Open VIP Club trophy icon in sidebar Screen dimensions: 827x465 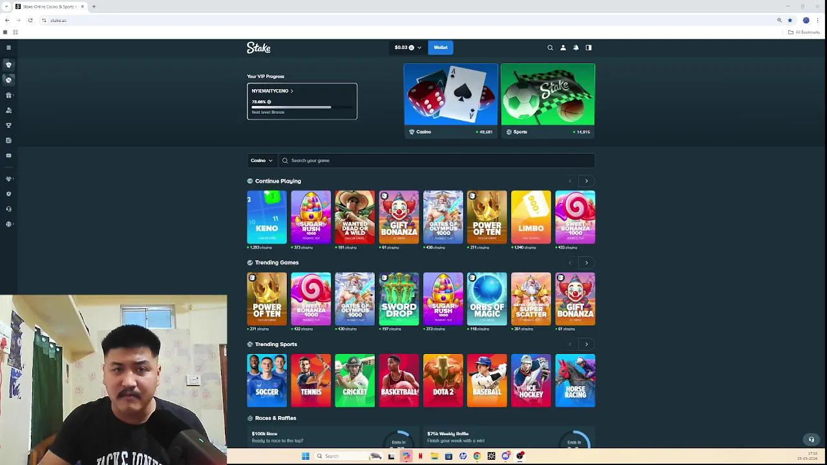click(x=8, y=125)
